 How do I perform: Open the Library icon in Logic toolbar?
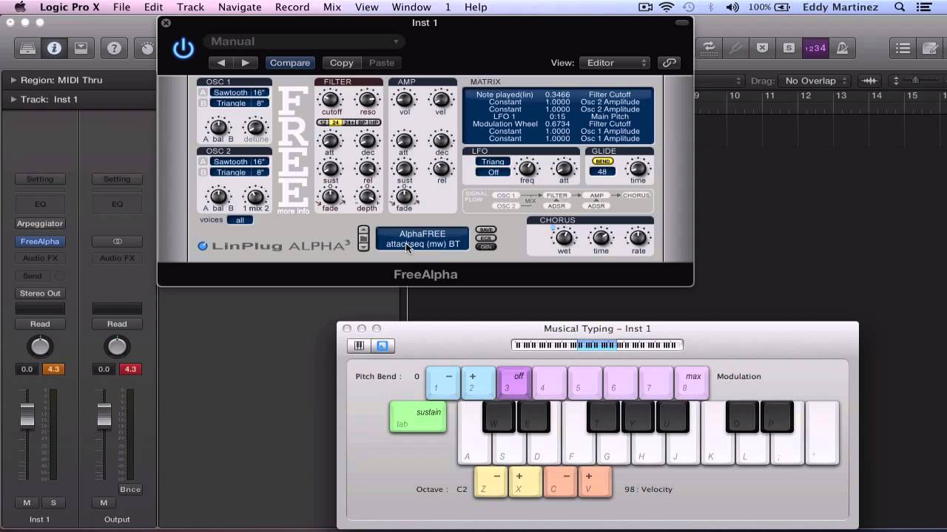tap(27, 49)
